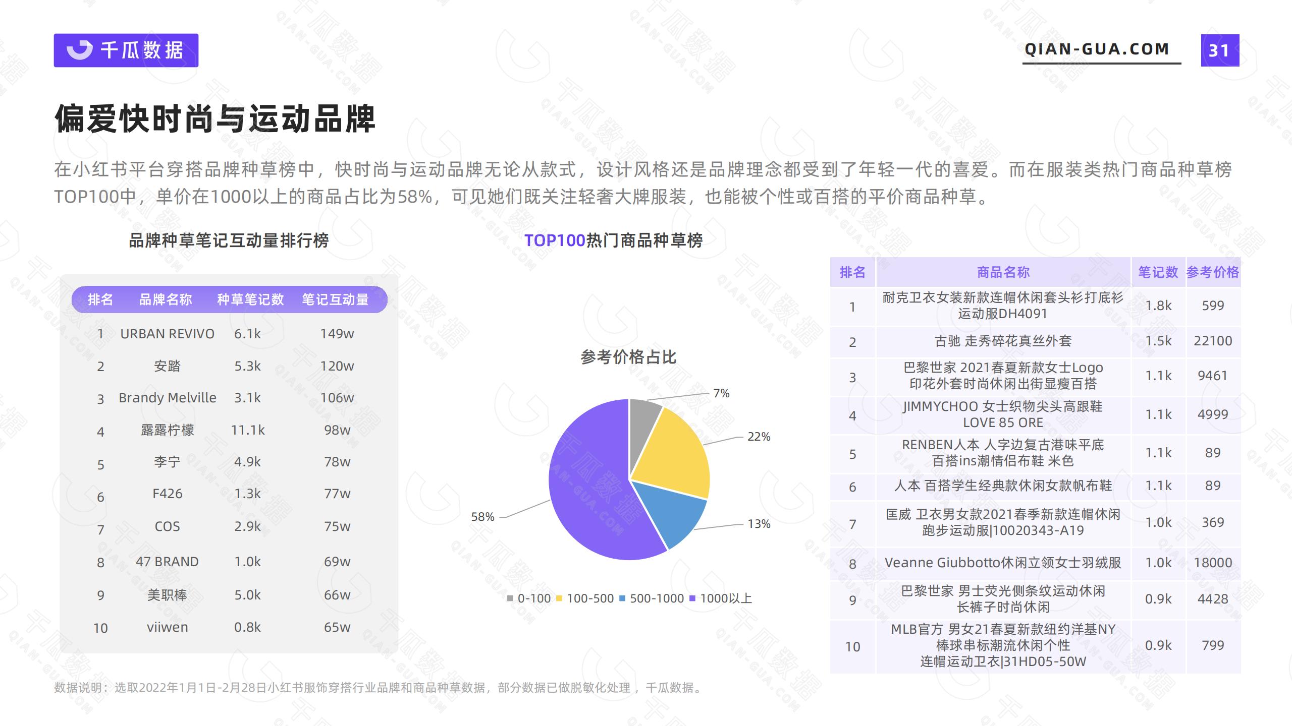Click the purple 1000以上 legend marker
This screenshot has width=1292, height=726.
692,598
